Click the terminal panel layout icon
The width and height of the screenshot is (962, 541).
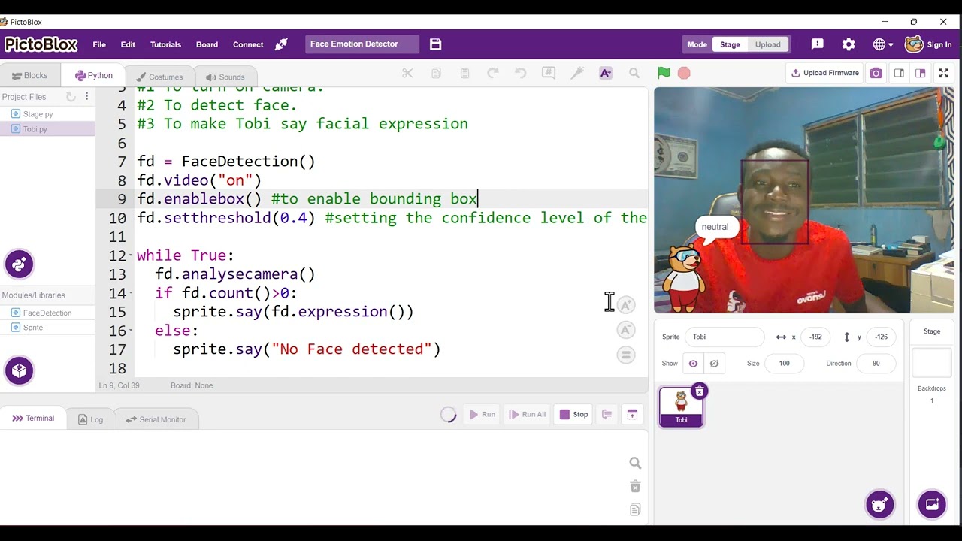(x=632, y=414)
